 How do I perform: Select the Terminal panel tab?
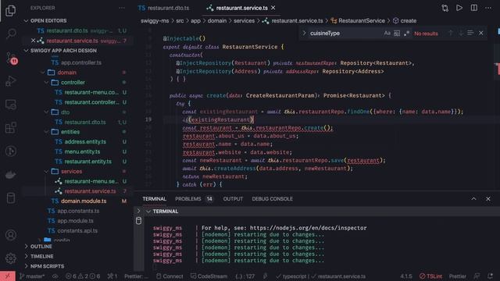tap(155, 199)
